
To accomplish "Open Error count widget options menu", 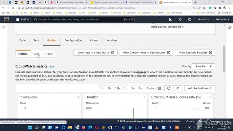I will point(210,97).
